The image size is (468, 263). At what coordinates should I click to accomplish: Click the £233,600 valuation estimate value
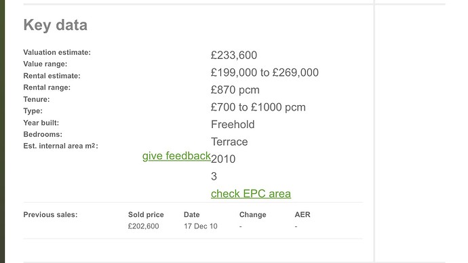coord(234,55)
